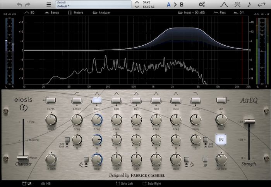Turn on the LoCut filter switch

[77, 100]
